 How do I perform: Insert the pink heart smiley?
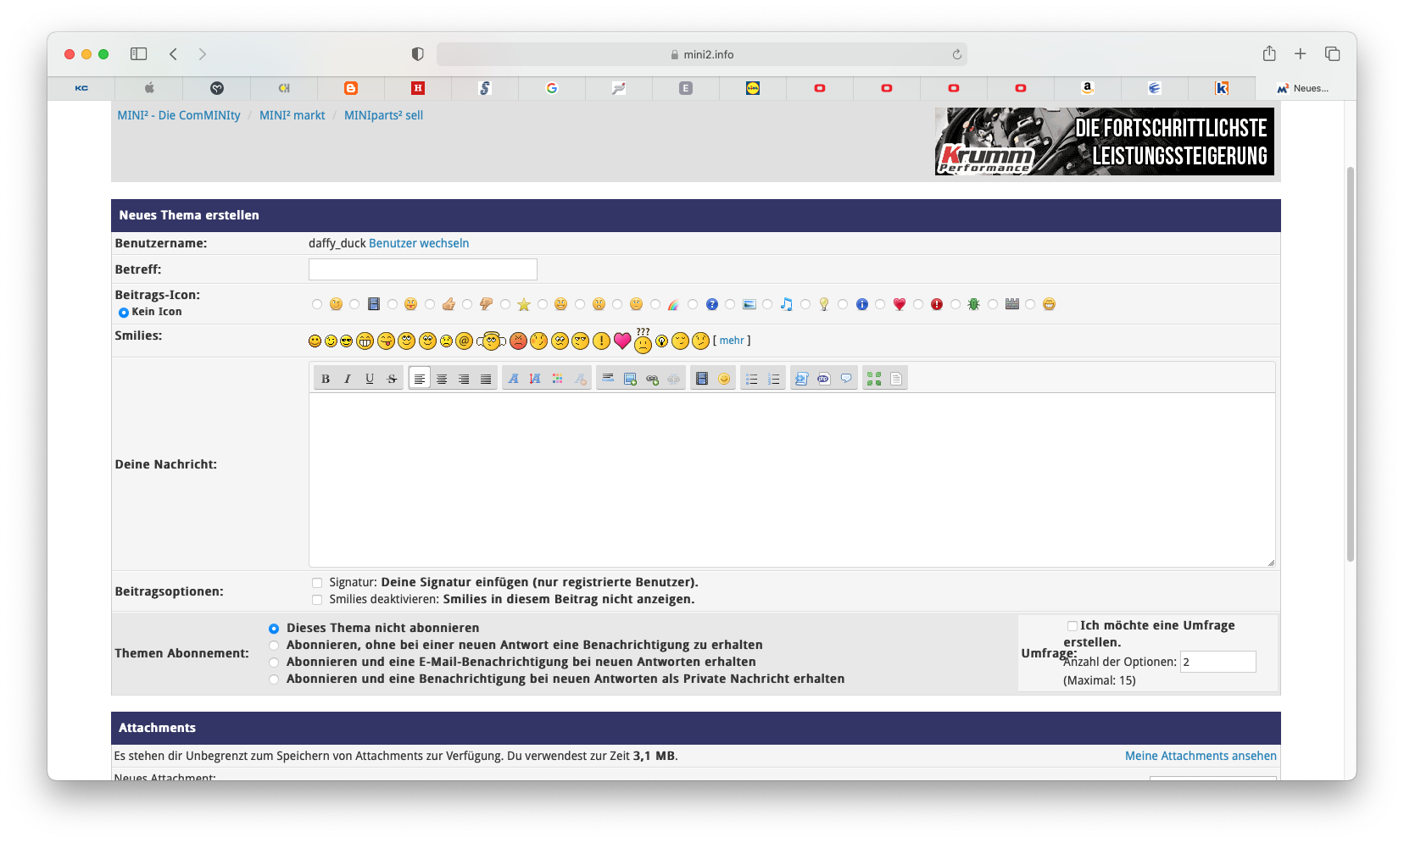coord(622,341)
